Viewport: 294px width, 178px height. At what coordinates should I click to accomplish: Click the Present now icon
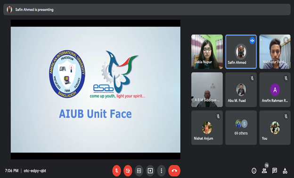pos(150,170)
